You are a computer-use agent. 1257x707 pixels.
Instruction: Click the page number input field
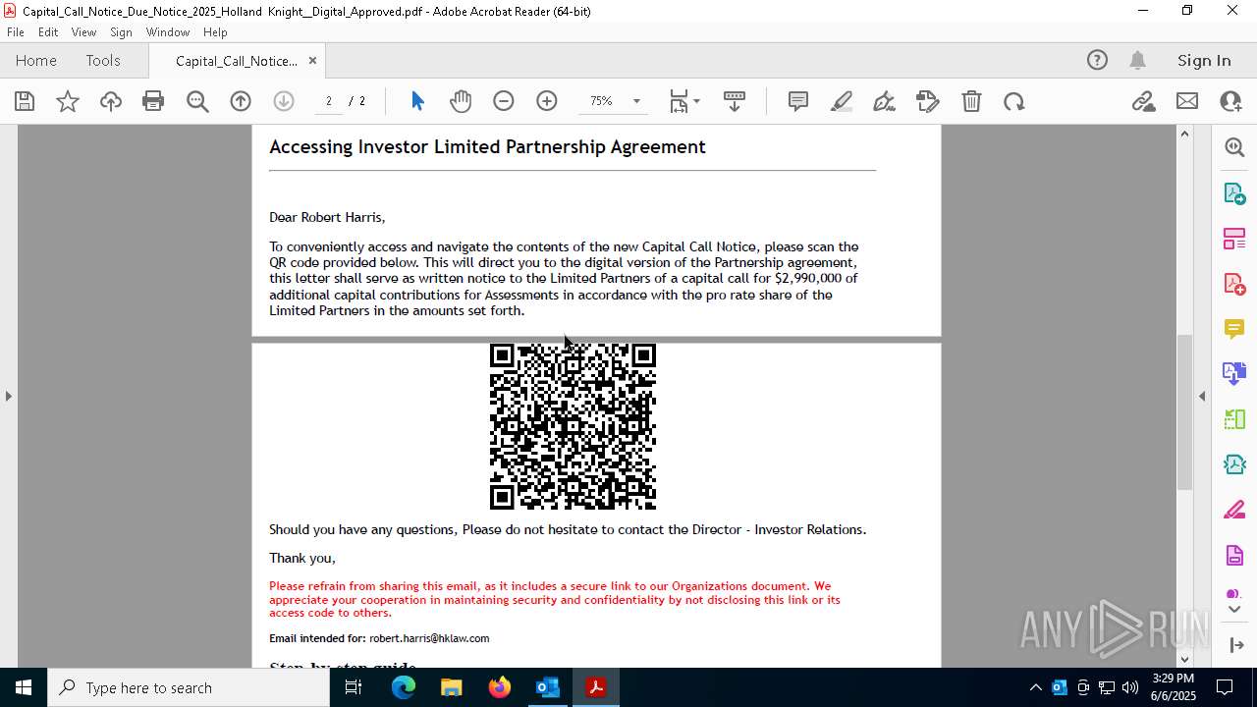[x=329, y=101]
